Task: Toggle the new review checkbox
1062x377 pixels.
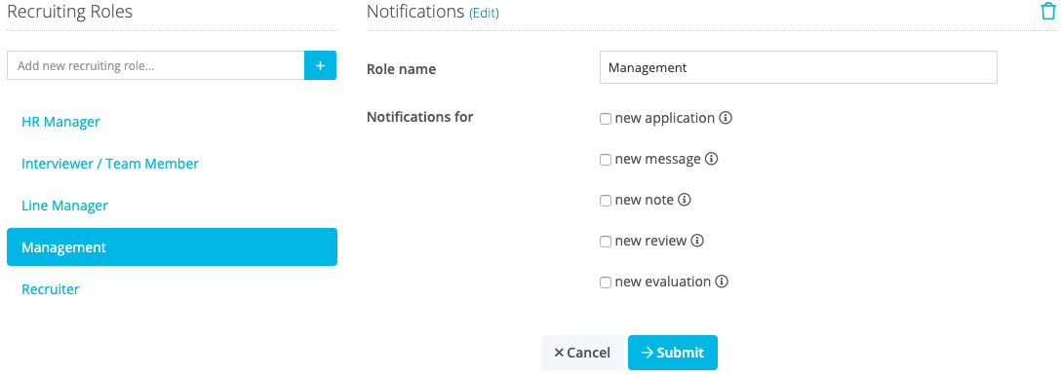Action: 606,242
